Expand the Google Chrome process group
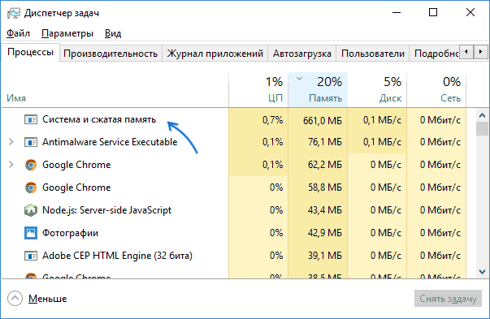This screenshot has width=490, height=319. click(11, 165)
